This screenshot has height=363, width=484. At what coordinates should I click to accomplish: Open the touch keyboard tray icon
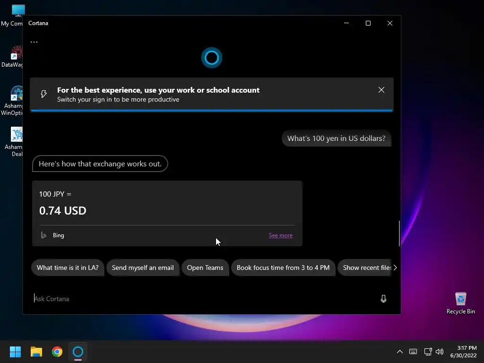(413, 352)
